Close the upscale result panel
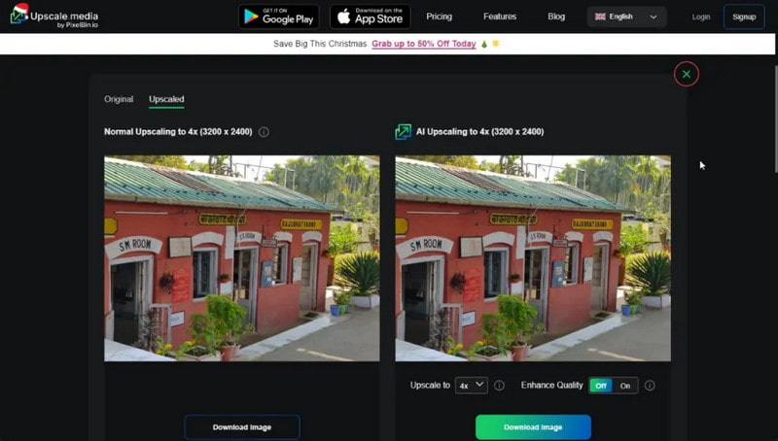Screen dimensions: 778x441 687,74
